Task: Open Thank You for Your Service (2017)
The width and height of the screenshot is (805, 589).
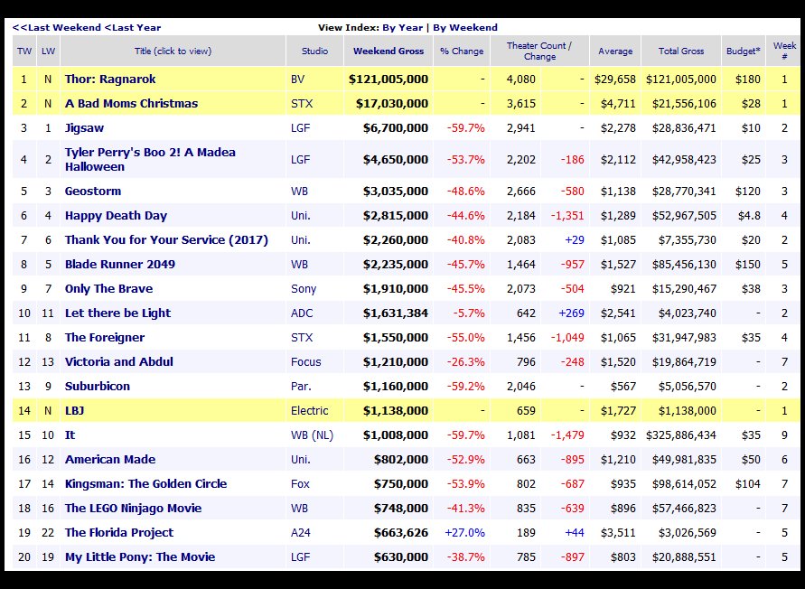Action: point(166,239)
